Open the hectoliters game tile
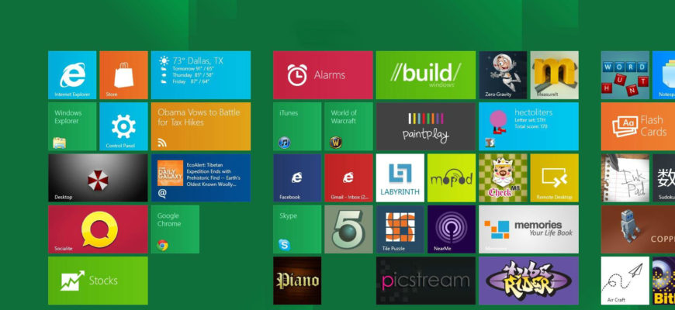The width and height of the screenshot is (675, 310). [x=528, y=126]
